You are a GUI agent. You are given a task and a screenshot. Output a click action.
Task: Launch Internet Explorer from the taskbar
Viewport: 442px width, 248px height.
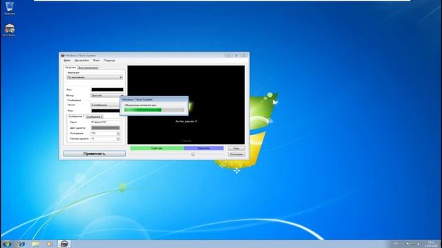(21, 244)
